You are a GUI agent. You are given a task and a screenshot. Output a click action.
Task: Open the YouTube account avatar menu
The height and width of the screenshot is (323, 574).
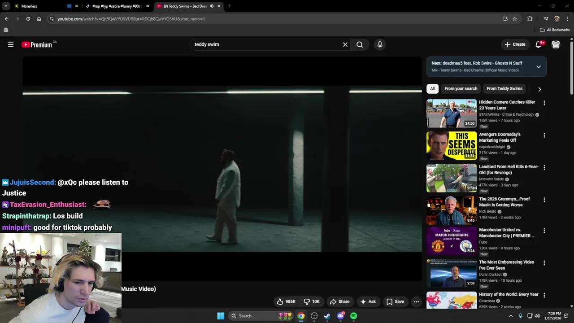(556, 44)
